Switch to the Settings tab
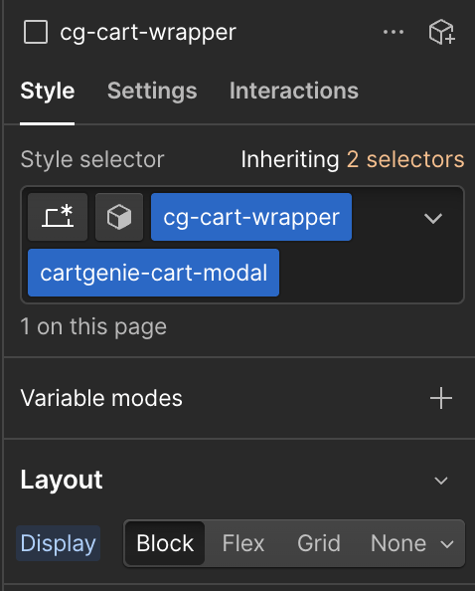This screenshot has height=591, width=475. coord(152,91)
